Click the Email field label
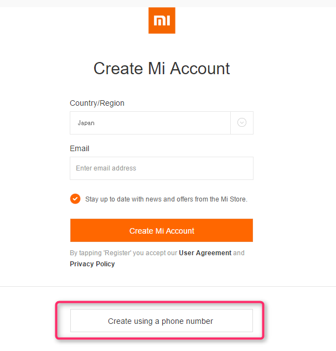The width and height of the screenshot is (336, 351). [x=79, y=148]
